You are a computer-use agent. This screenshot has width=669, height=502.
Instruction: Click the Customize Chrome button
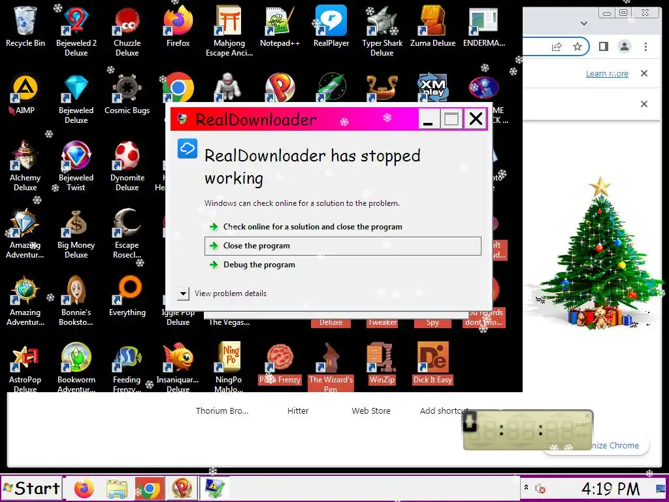pos(614,445)
